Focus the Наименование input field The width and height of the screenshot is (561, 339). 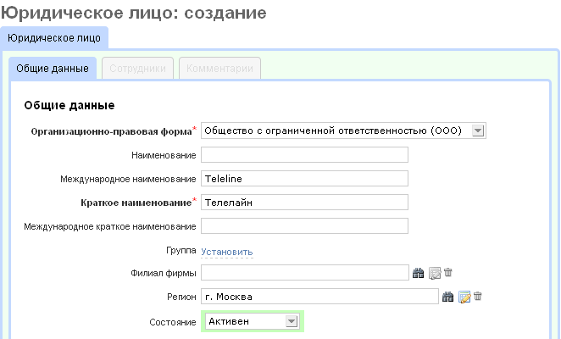tap(304, 155)
